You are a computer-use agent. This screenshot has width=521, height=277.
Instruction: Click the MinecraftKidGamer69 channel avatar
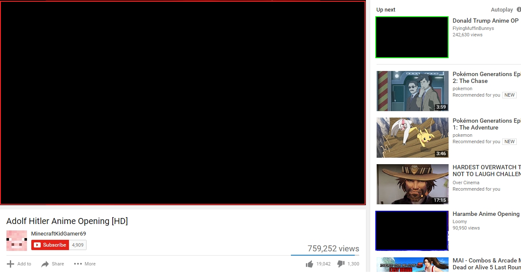click(x=17, y=240)
